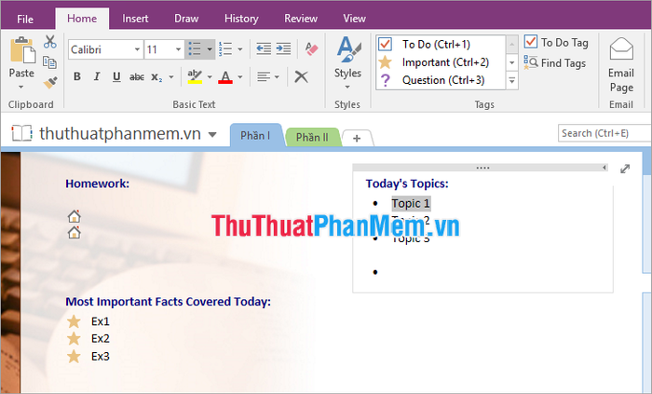Click the note container top handle
Image resolution: width=652 pixels, height=394 pixels.
[x=482, y=168]
